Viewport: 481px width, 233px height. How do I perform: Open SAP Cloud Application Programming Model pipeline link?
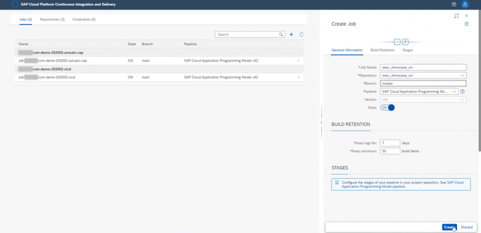403,184
